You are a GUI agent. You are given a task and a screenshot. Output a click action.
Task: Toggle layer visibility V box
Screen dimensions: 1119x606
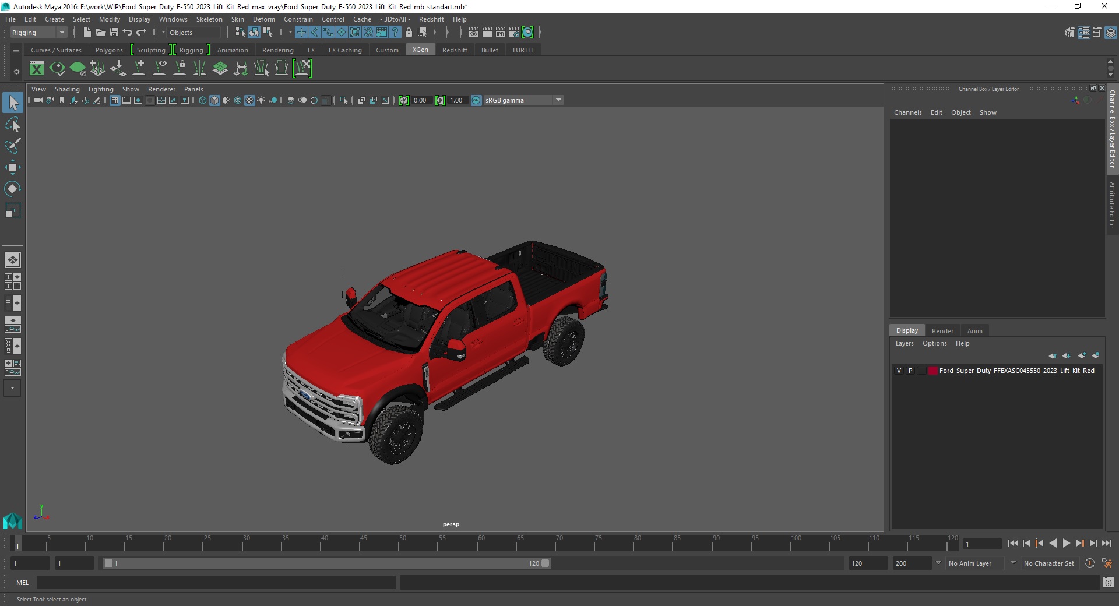click(899, 371)
